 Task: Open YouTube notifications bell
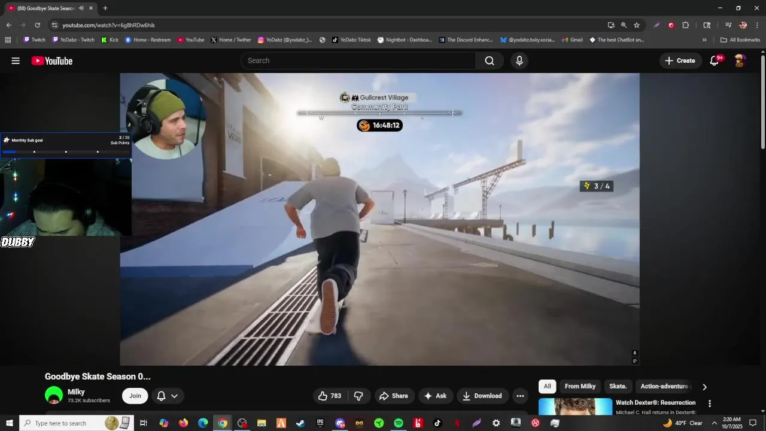(x=715, y=60)
